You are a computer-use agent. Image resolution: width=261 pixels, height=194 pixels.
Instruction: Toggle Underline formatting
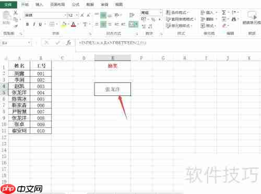click(40, 24)
